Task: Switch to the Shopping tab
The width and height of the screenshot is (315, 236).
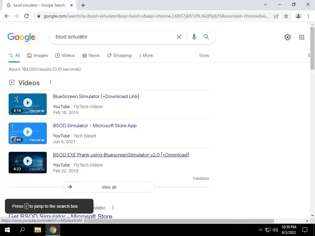Action: click(119, 56)
